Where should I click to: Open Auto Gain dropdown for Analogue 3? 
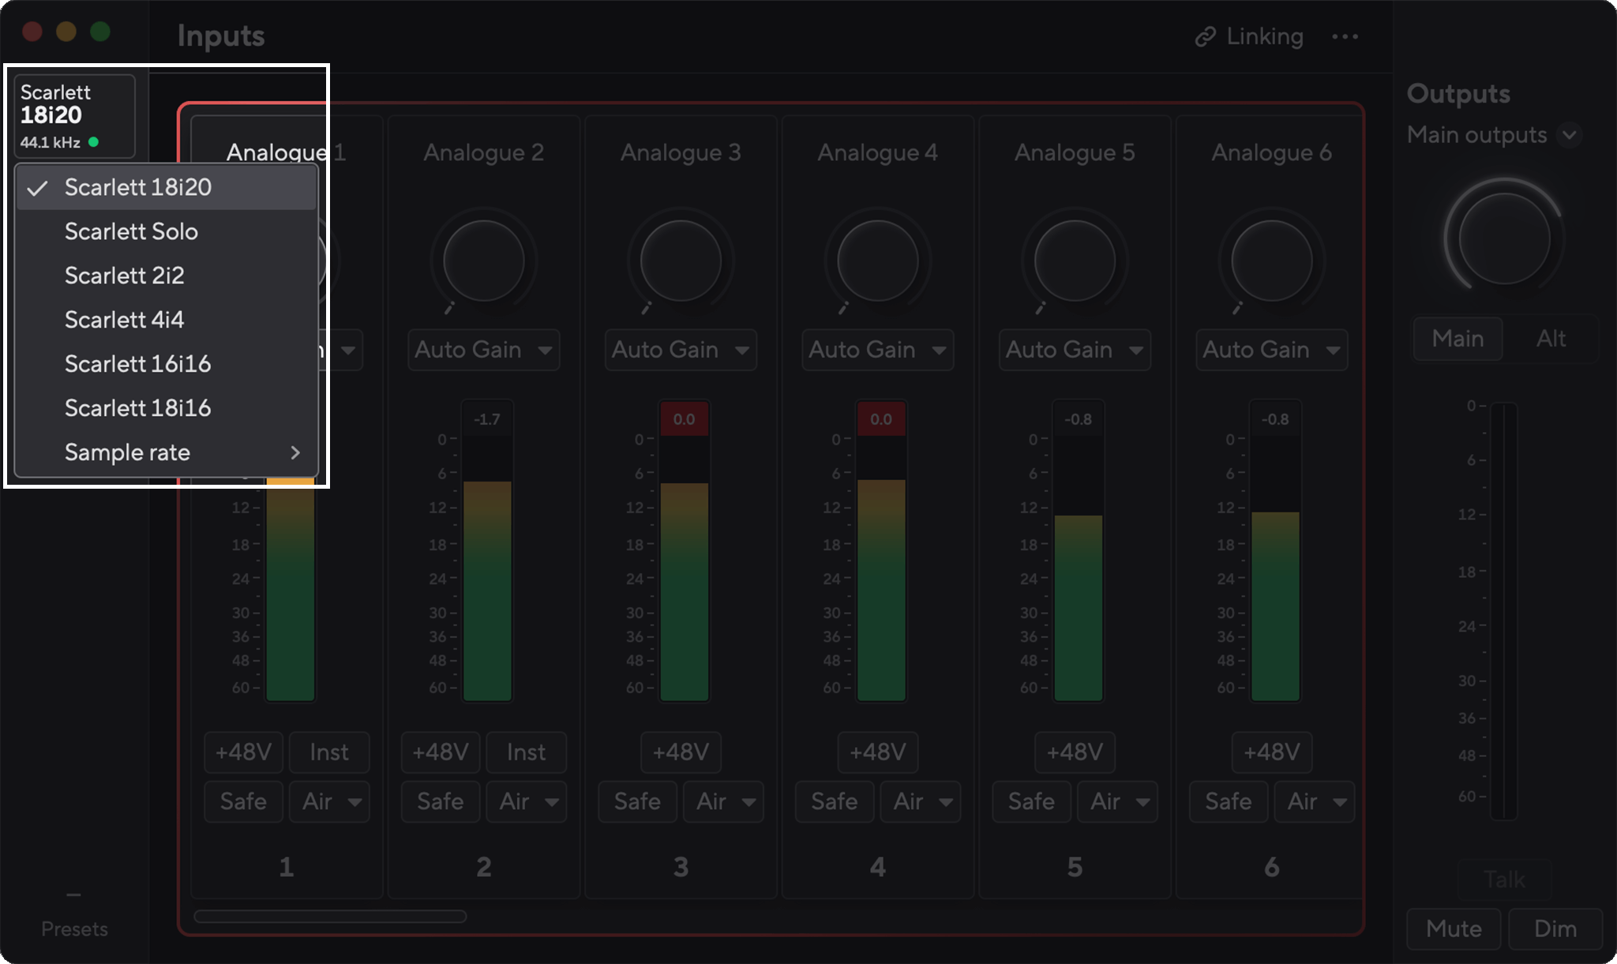(x=681, y=350)
